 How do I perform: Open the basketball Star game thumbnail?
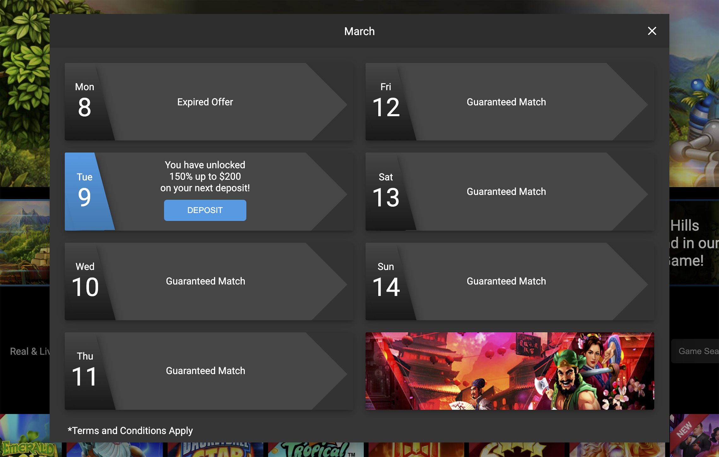click(215, 450)
